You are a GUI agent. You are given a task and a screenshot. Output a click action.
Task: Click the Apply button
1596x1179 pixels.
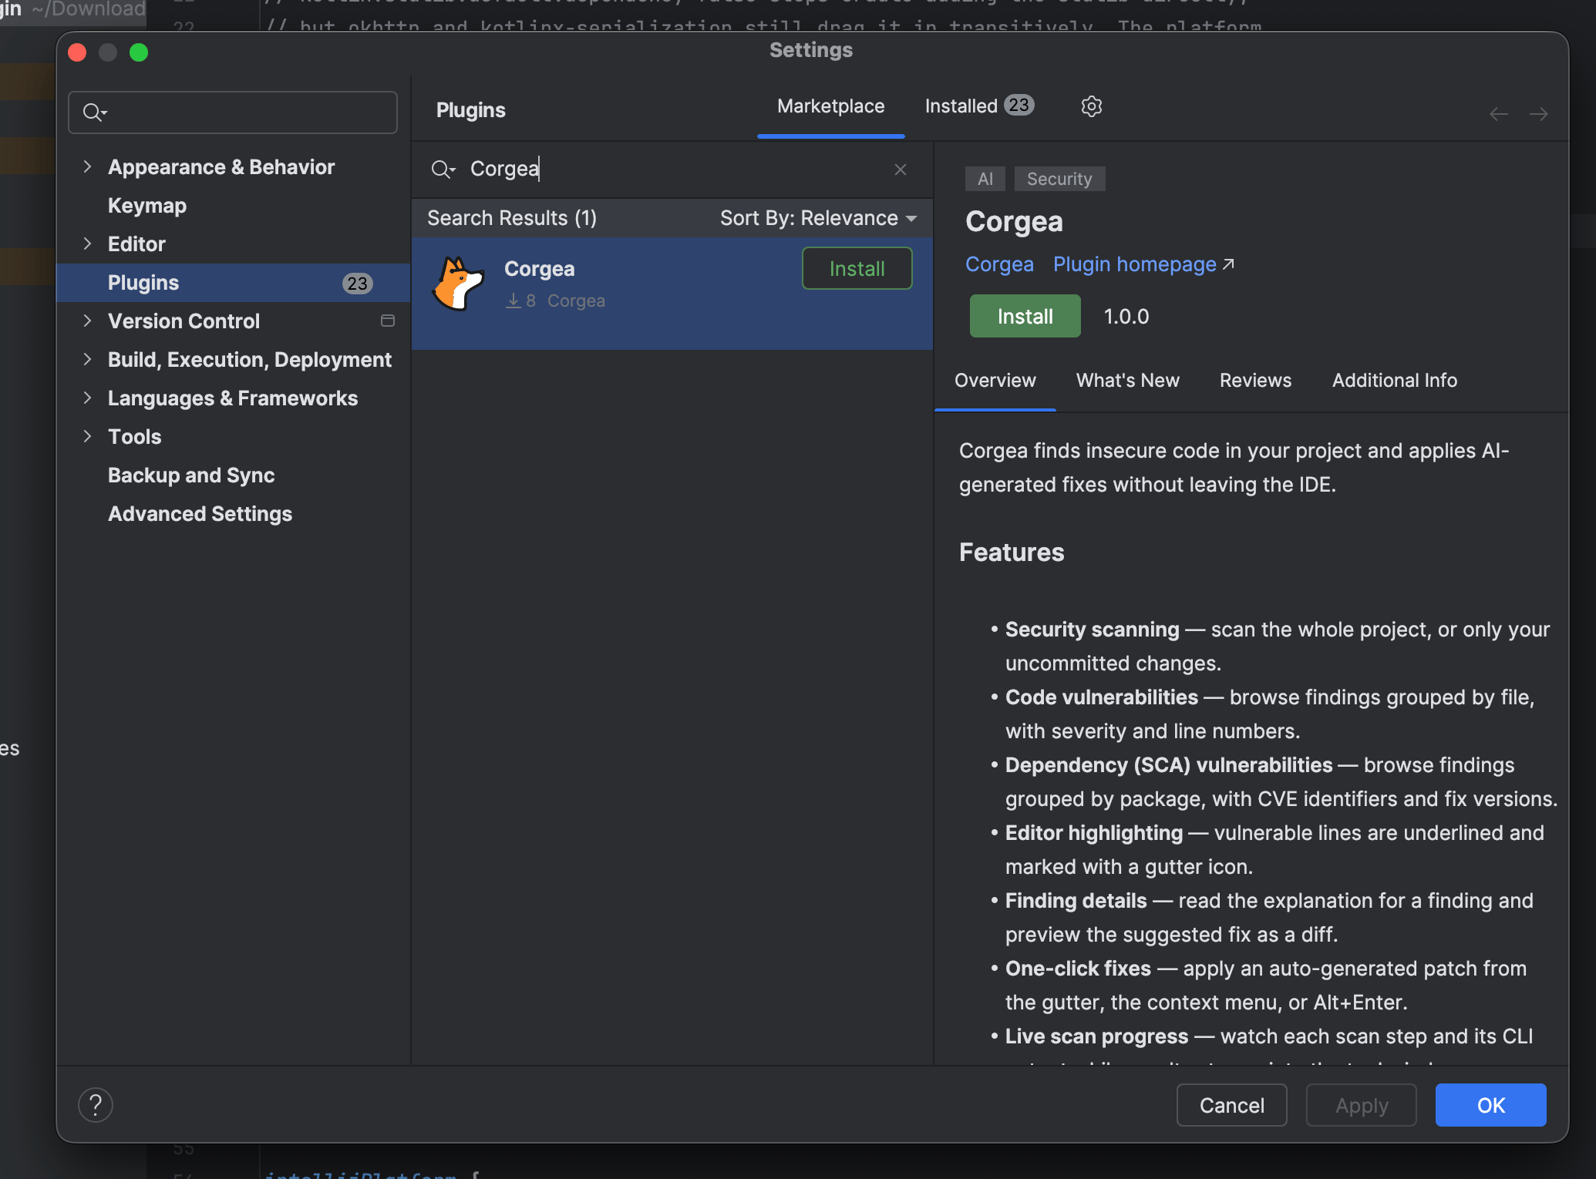tap(1362, 1105)
